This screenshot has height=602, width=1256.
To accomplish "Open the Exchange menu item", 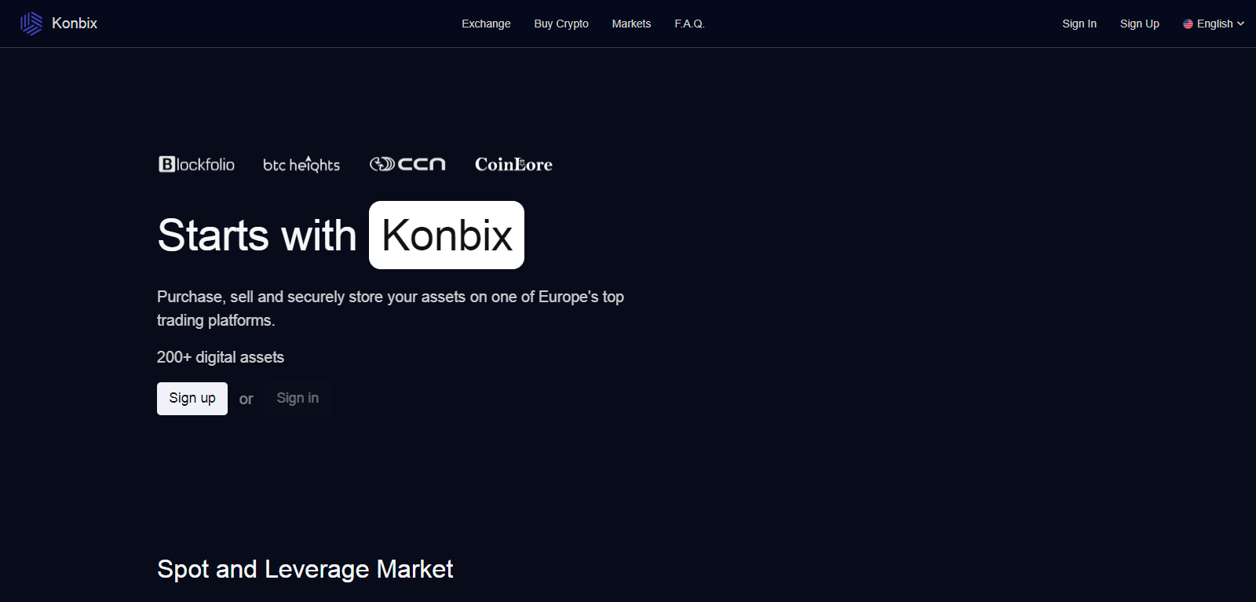I will coord(486,24).
